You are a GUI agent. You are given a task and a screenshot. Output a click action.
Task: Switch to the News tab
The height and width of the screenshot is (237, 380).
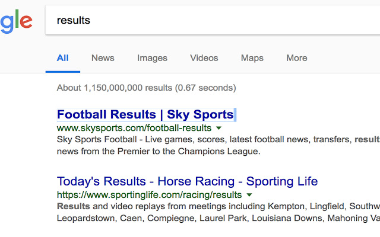(103, 58)
